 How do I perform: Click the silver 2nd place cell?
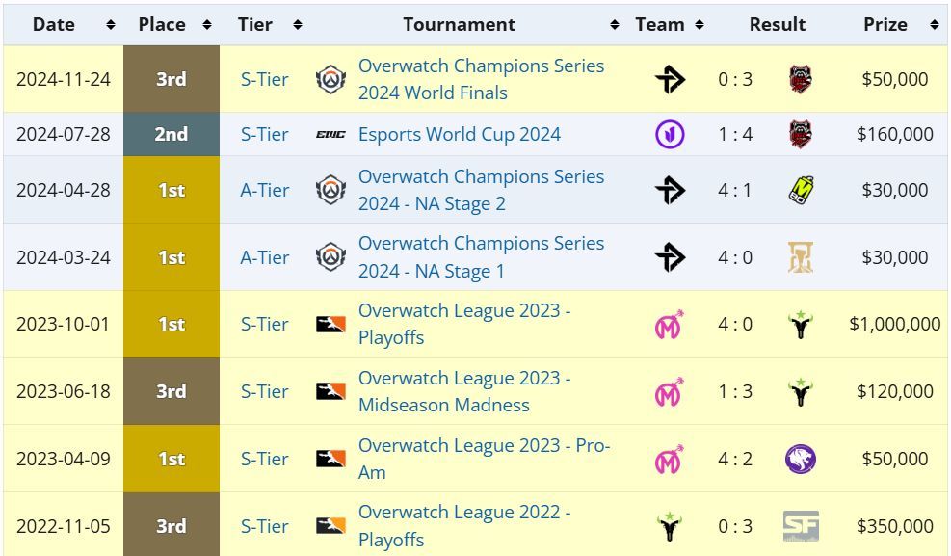172,135
